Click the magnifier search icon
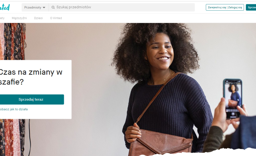Screen dimensions: 256x156 pyautogui.click(x=53, y=7)
